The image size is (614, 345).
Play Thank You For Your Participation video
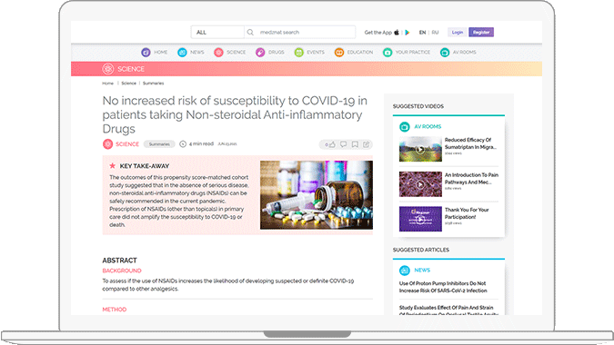420,219
